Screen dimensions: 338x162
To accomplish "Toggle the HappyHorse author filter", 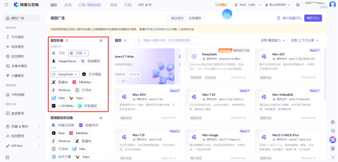I will pyautogui.click(x=65, y=61).
